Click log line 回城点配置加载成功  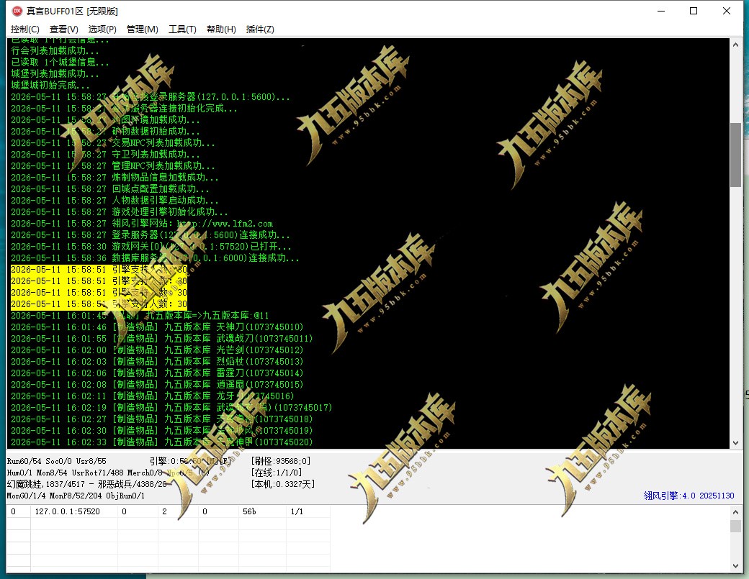point(110,189)
